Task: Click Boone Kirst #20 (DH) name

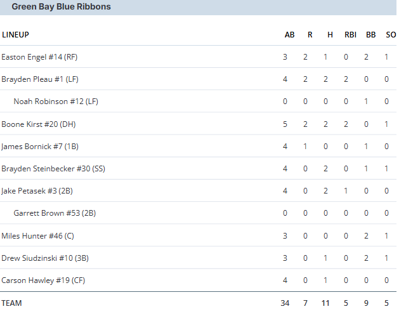Action: (x=38, y=124)
